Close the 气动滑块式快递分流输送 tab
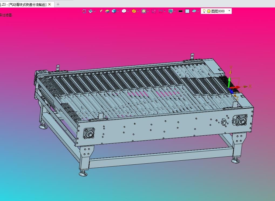Viewport: 275px width, 201px height. [49, 4]
